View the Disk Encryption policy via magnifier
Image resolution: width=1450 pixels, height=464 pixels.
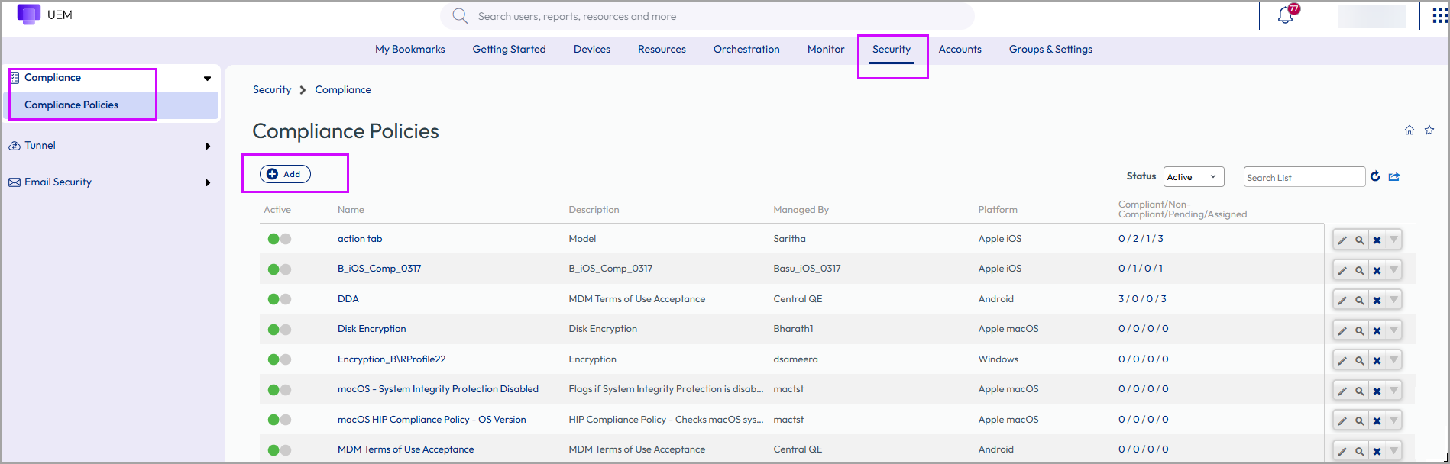point(1360,330)
